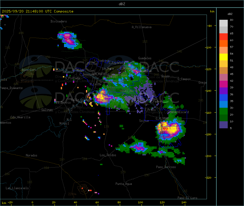Click the '65' value in the dBZ legend
Image resolution: width=244 pixels, height=206 pixels.
232,33
